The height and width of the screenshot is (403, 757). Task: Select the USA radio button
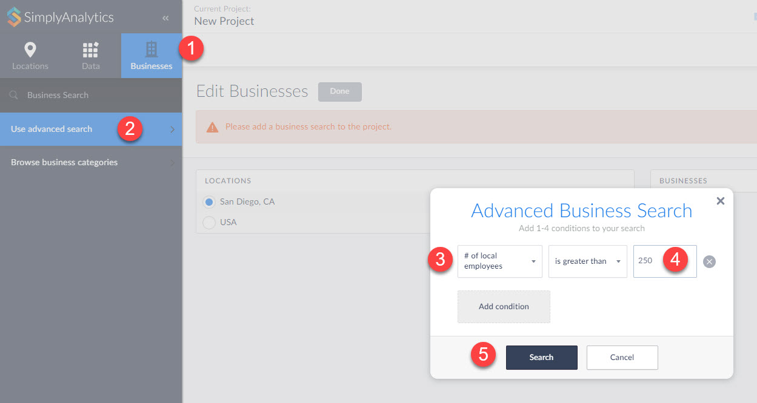tap(209, 223)
